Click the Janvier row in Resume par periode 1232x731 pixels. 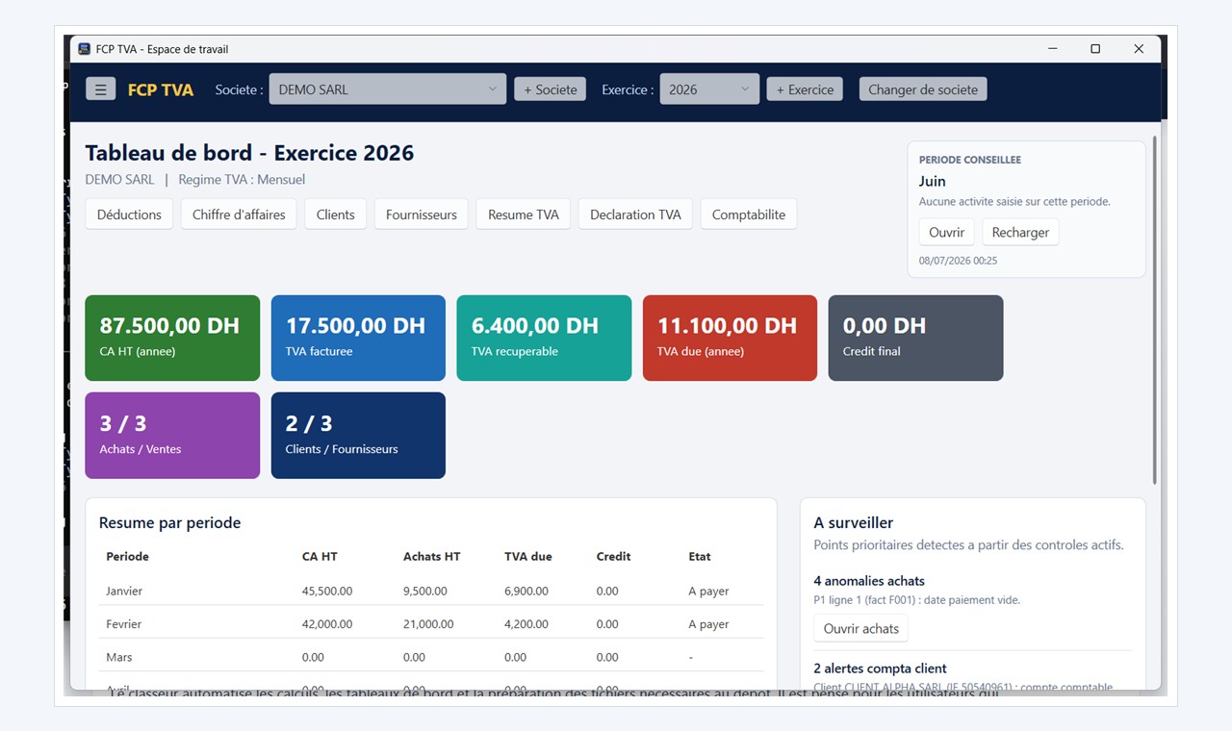pos(431,591)
